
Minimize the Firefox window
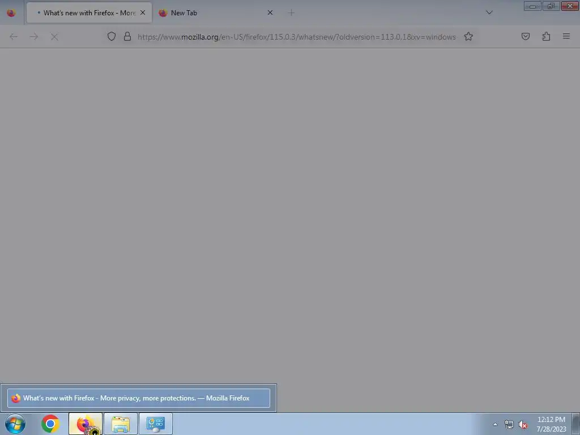click(x=532, y=6)
